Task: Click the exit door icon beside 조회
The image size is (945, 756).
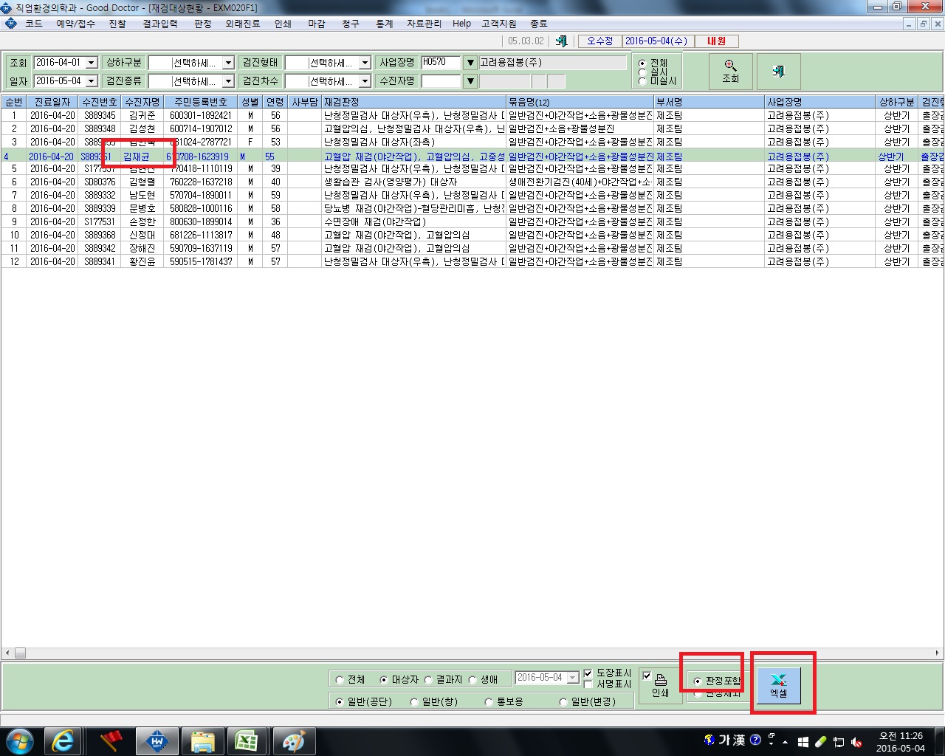Action: [778, 72]
